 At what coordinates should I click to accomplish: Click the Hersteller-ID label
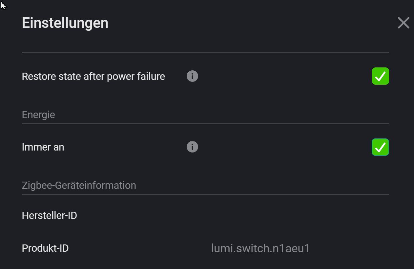pos(49,215)
